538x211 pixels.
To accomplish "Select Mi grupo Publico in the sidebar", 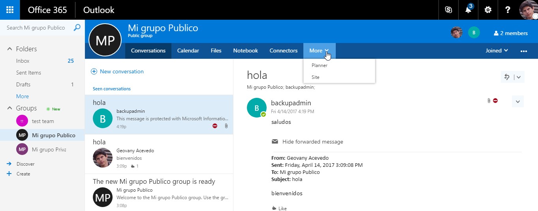I will tap(42, 135).
